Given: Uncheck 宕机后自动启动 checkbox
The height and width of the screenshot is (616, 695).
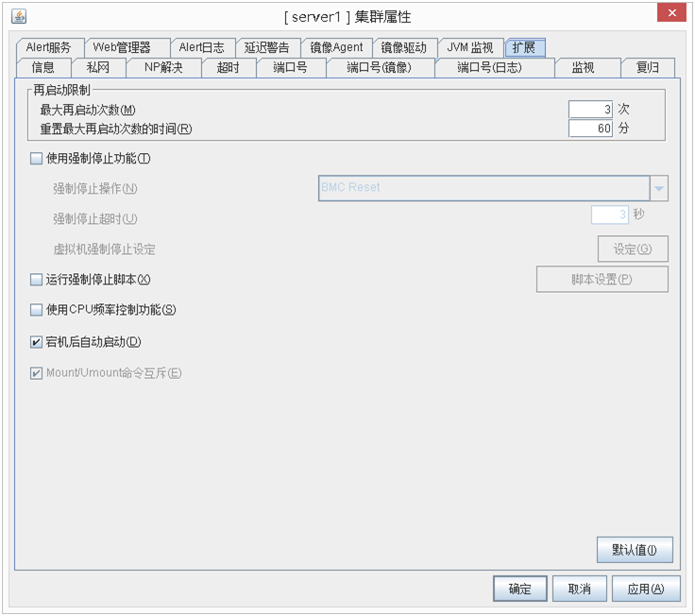Looking at the screenshot, I should pyautogui.click(x=36, y=342).
